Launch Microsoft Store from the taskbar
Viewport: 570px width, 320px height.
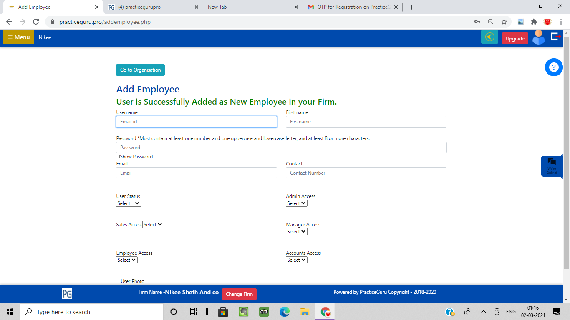pos(223,312)
